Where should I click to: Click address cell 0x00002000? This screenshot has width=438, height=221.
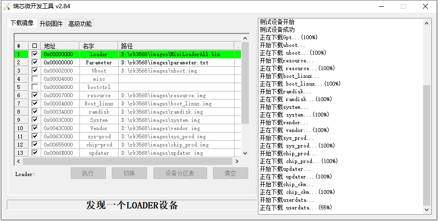point(60,71)
